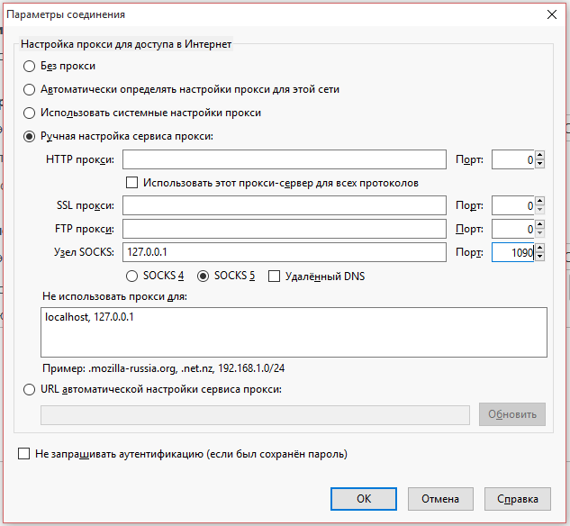This screenshot has width=570, height=526.
Task: Select 'Ручная настройка сервиса прокси' radio button
Action: pyautogui.click(x=30, y=136)
